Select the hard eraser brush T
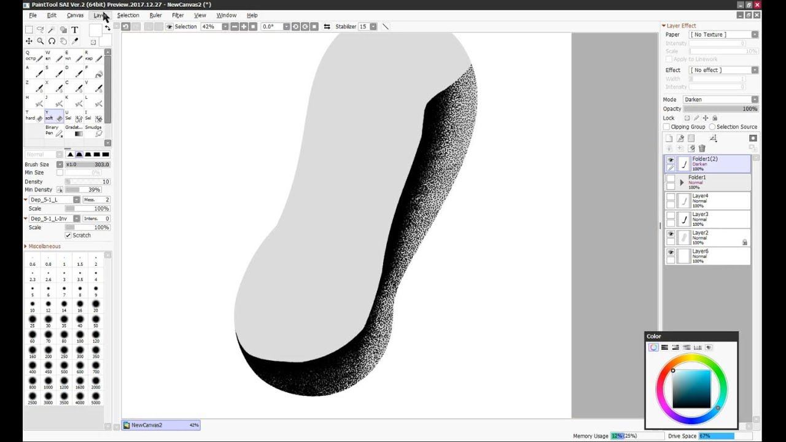This screenshot has height=442, width=786. point(34,115)
